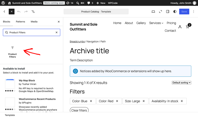Open the Default sorting dropdown
The width and height of the screenshot is (198, 118).
tap(181, 83)
